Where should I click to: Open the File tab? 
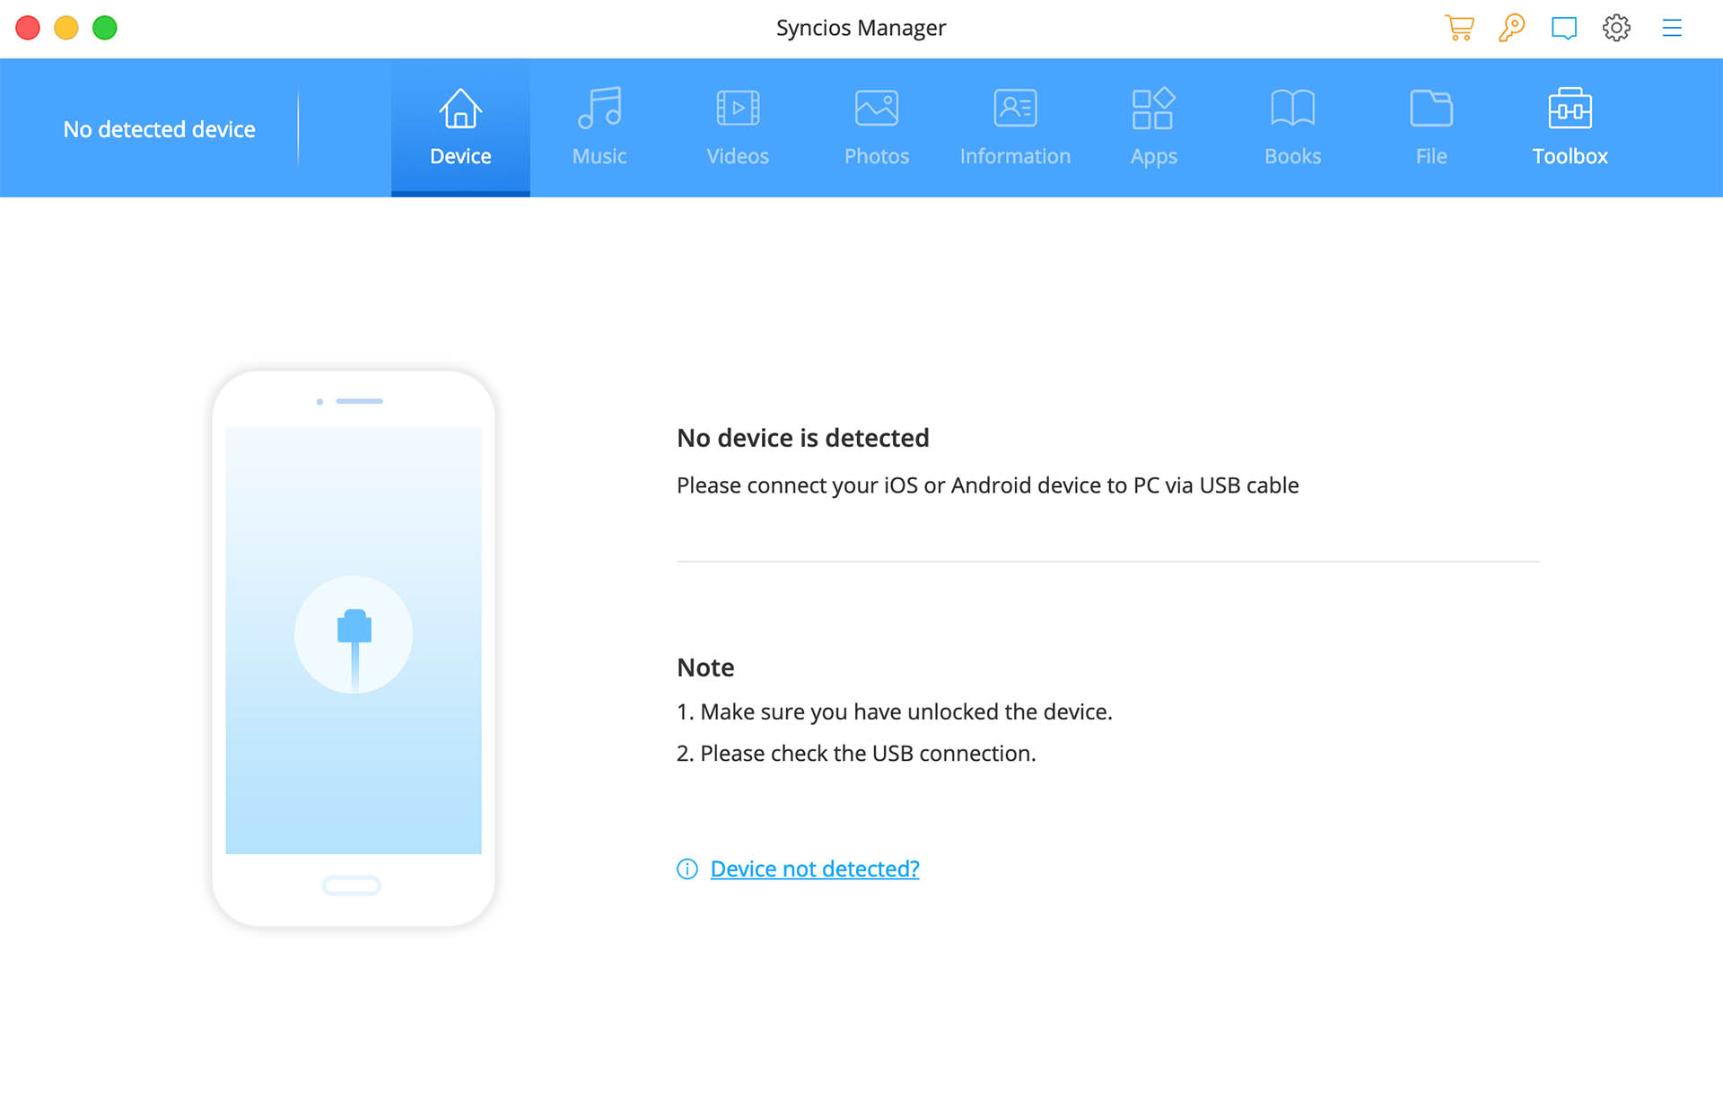click(1431, 127)
